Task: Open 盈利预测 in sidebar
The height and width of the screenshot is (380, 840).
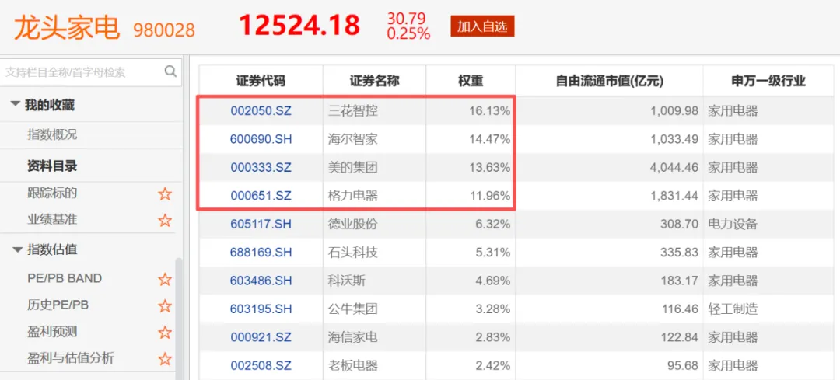Action: [x=52, y=332]
